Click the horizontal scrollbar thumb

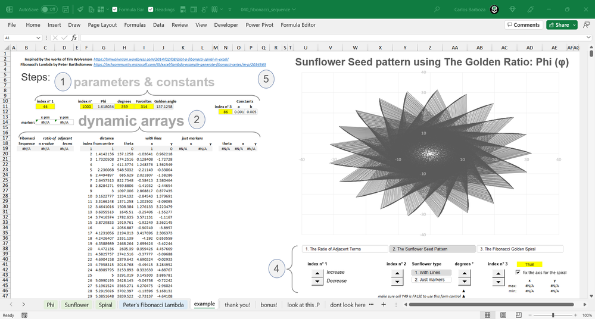click(x=491, y=305)
